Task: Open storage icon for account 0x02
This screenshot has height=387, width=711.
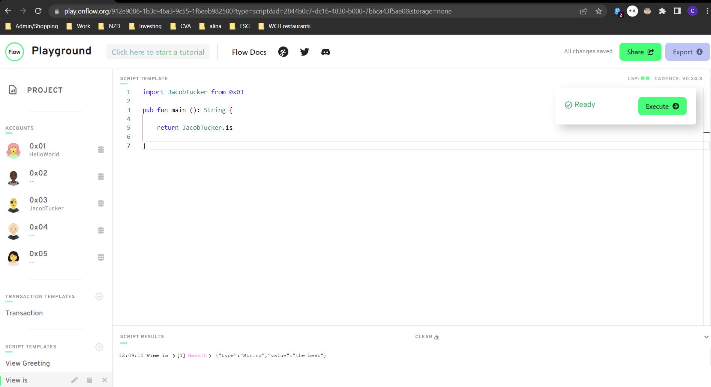Action: (101, 177)
